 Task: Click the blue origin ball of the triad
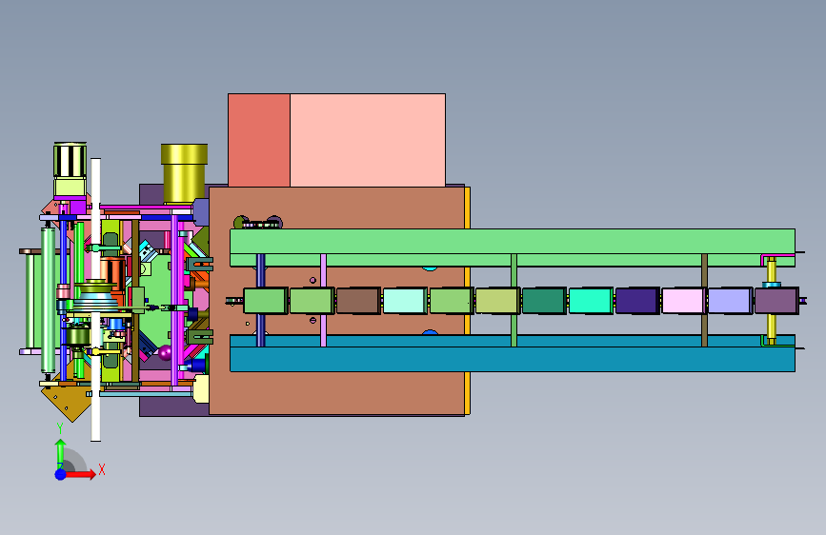[61, 474]
